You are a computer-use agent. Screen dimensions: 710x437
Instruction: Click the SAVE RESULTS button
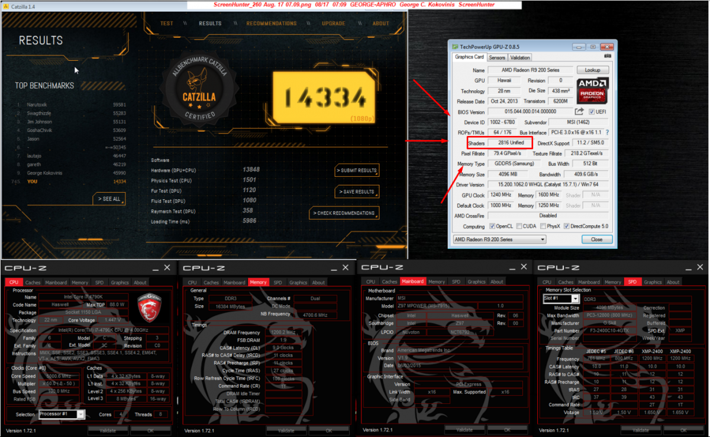[x=357, y=192]
